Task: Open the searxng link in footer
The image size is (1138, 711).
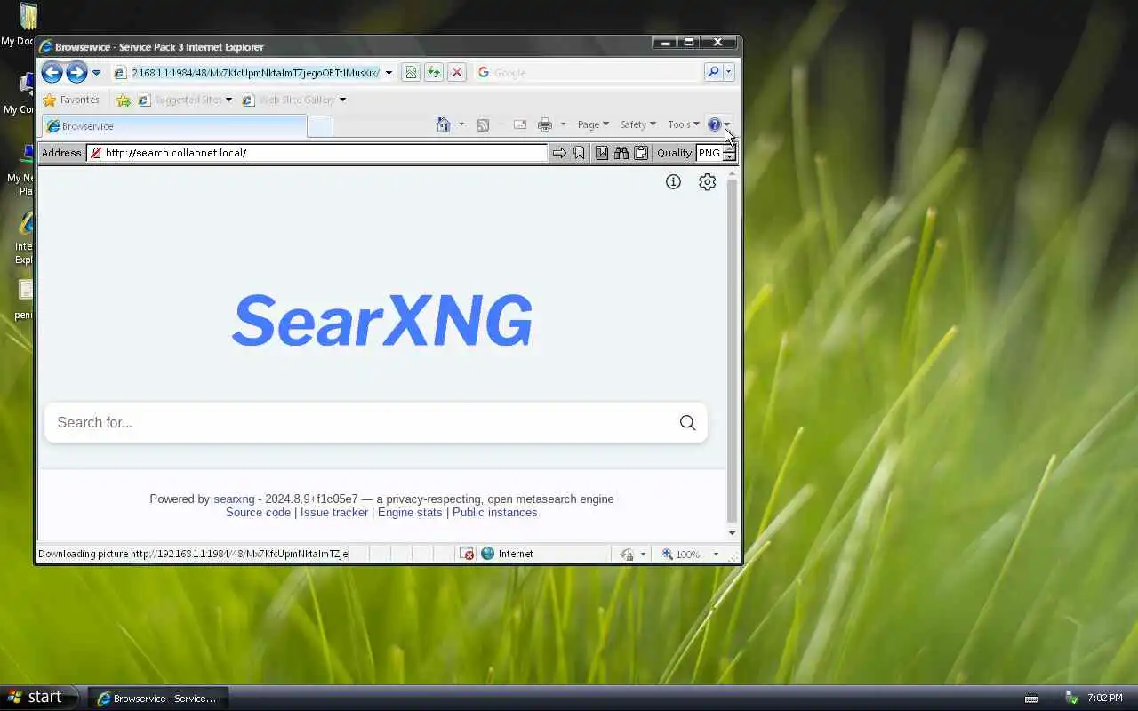Action: pos(234,499)
